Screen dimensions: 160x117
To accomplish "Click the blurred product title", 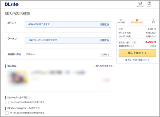I will tap(58, 72).
